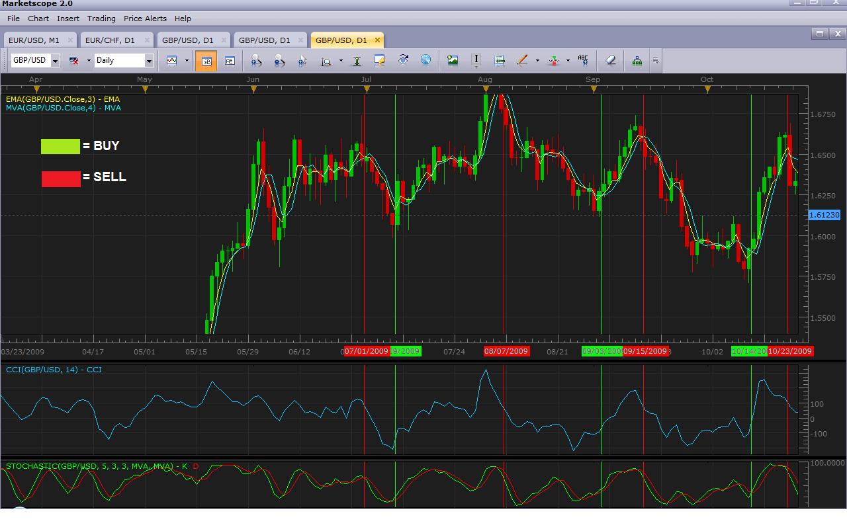Screen dimensions: 847x529
Task: Activate the Eraser tool
Action: point(610,60)
